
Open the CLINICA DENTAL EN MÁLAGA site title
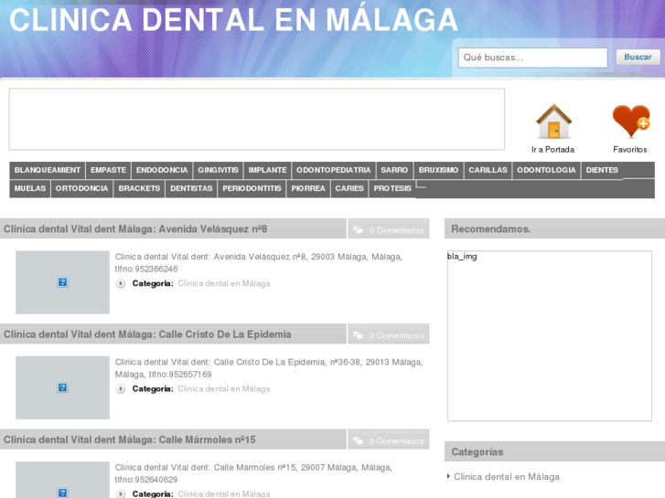(233, 20)
